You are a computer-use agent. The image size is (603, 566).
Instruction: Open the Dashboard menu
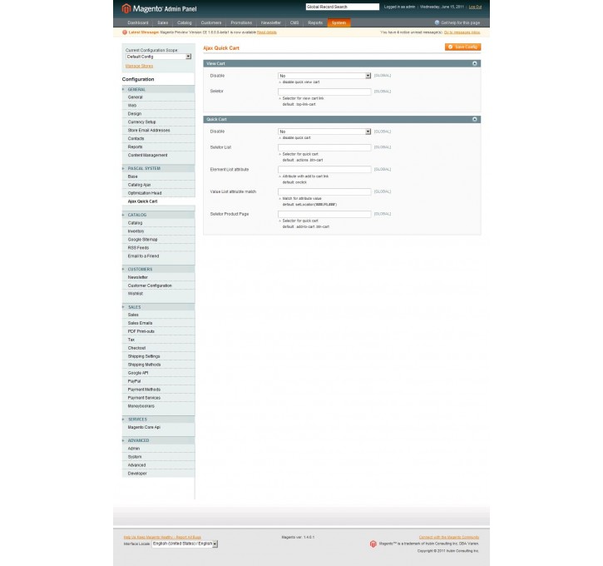click(138, 22)
